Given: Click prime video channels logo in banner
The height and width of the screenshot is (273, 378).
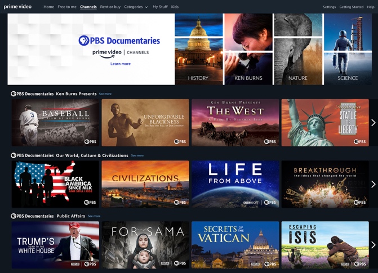Looking at the screenshot, I should click(x=121, y=53).
